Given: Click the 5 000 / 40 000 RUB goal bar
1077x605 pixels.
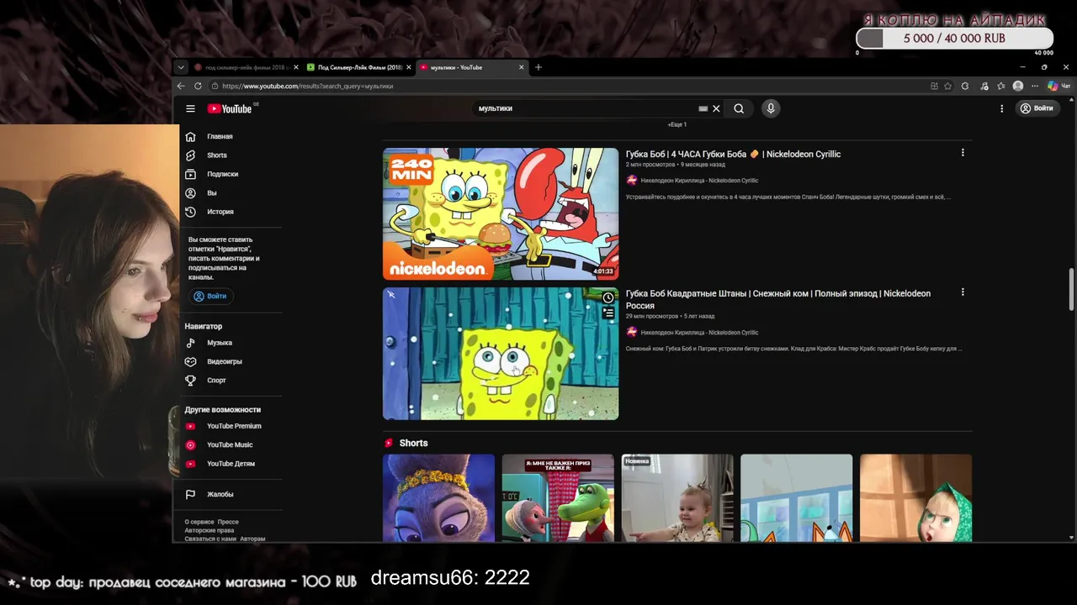Looking at the screenshot, I should [954, 39].
